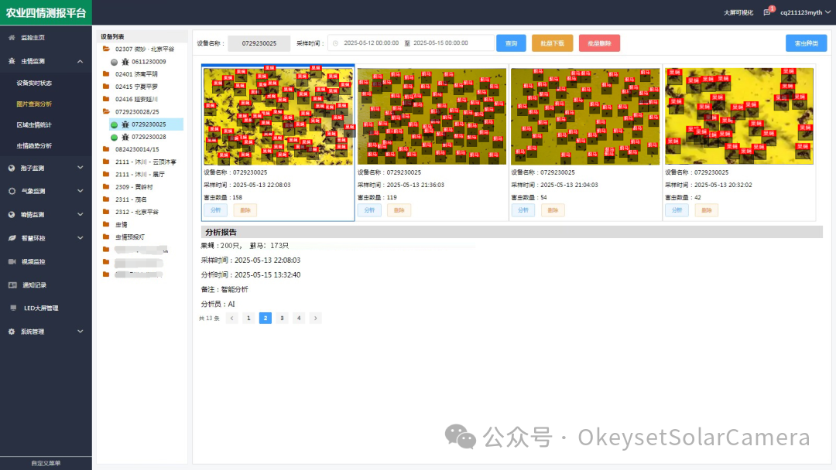Open 大屏可视化 in the header

[738, 13]
